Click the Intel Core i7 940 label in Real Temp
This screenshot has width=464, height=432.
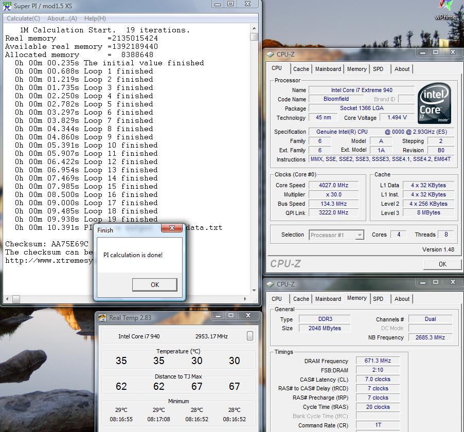(139, 336)
